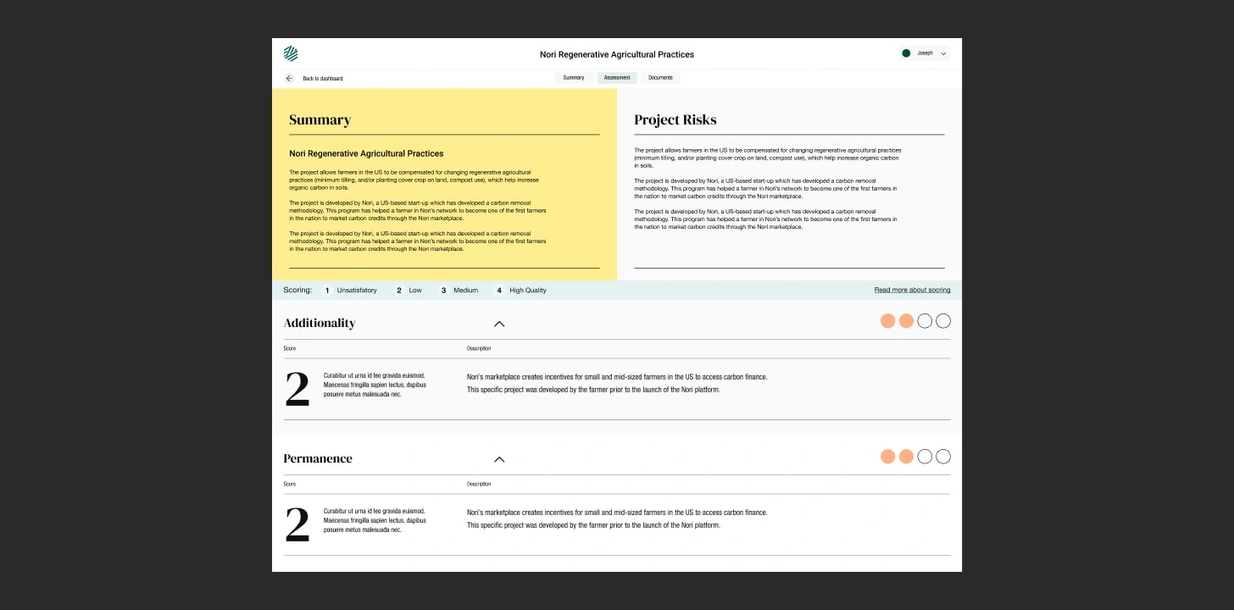
Task: Click the Additionality section heading
Action: pos(320,323)
